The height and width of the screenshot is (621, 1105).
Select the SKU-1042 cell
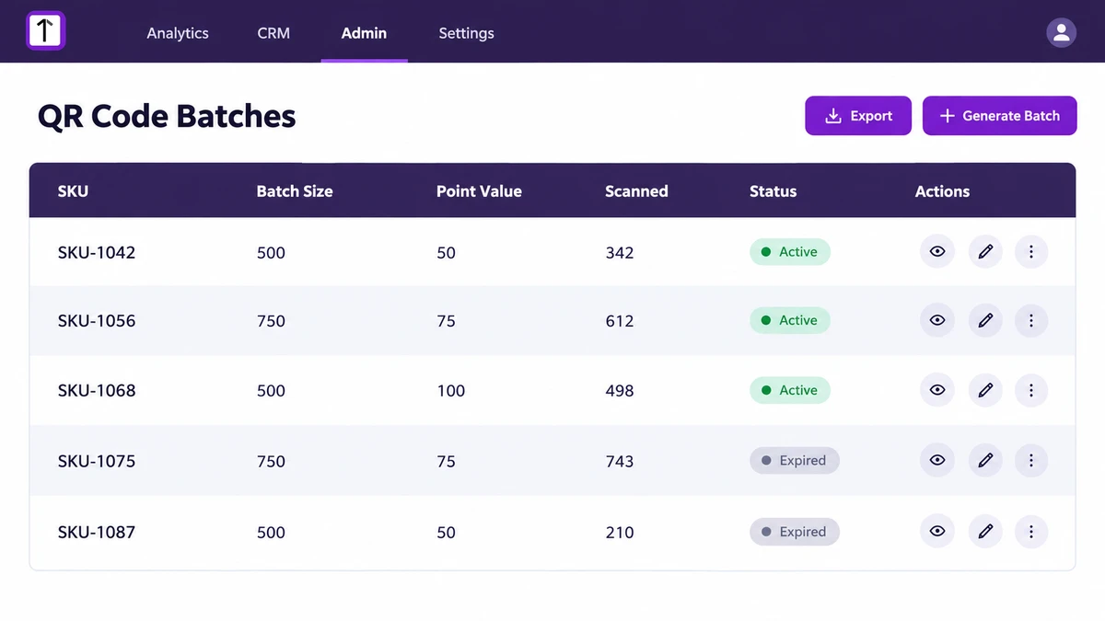click(97, 252)
